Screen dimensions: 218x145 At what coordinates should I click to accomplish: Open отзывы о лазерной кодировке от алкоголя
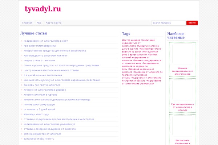pyautogui.click(x=50, y=129)
